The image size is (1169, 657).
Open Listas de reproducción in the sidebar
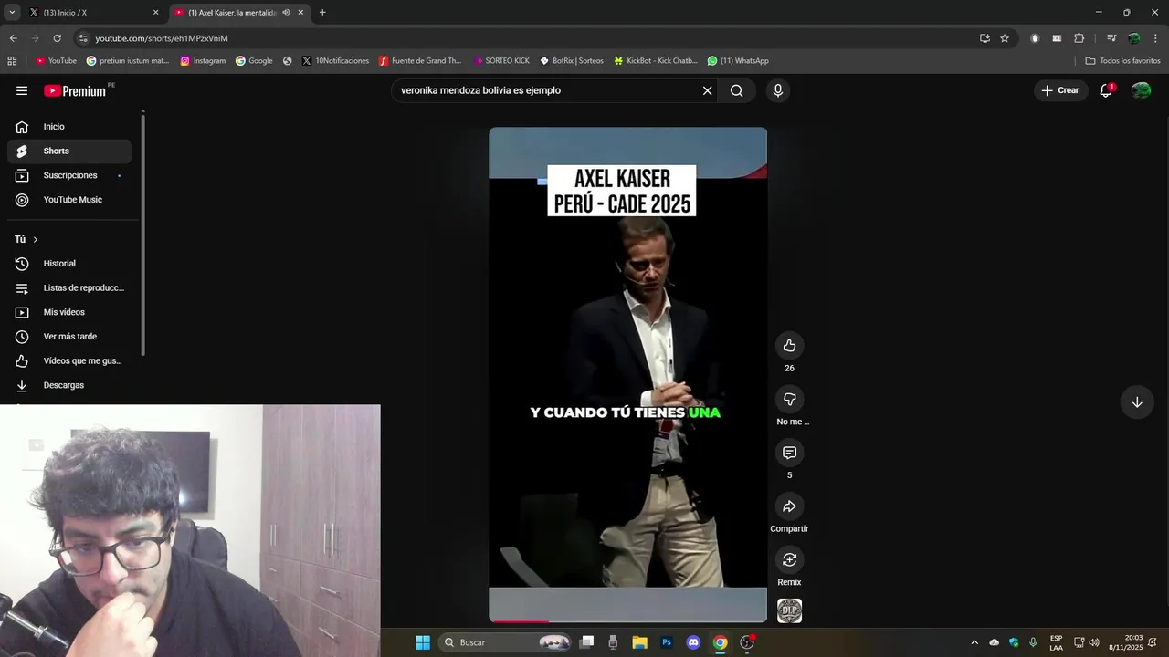[69, 288]
